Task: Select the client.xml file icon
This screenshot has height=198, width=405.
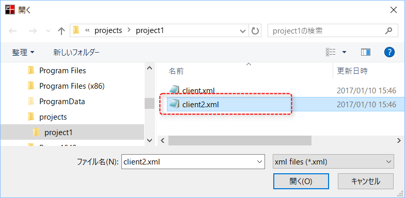Action: tap(174, 90)
